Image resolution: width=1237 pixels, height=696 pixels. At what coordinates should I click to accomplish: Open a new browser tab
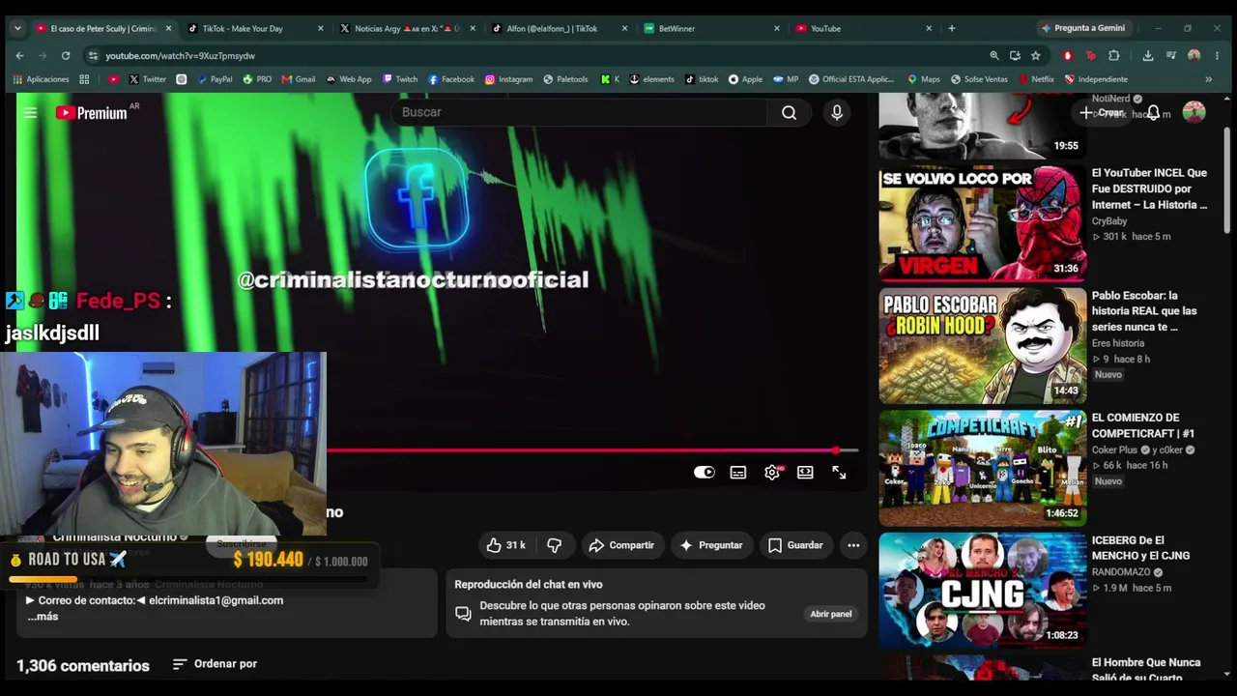point(952,28)
